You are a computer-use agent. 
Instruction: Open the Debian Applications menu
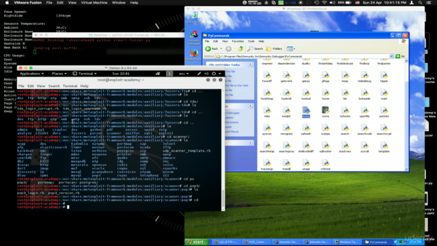pos(32,74)
